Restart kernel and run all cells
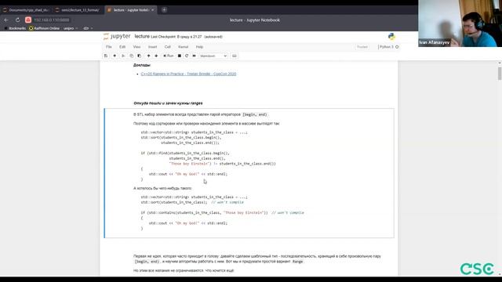 click(x=194, y=56)
